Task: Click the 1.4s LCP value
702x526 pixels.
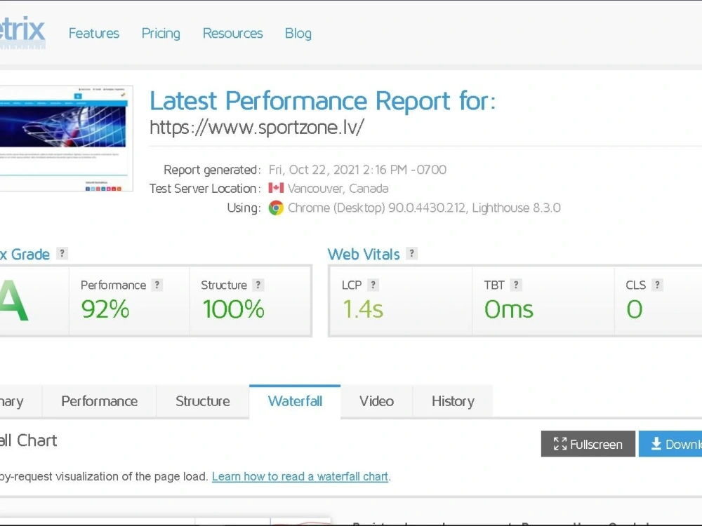Action: tap(363, 309)
